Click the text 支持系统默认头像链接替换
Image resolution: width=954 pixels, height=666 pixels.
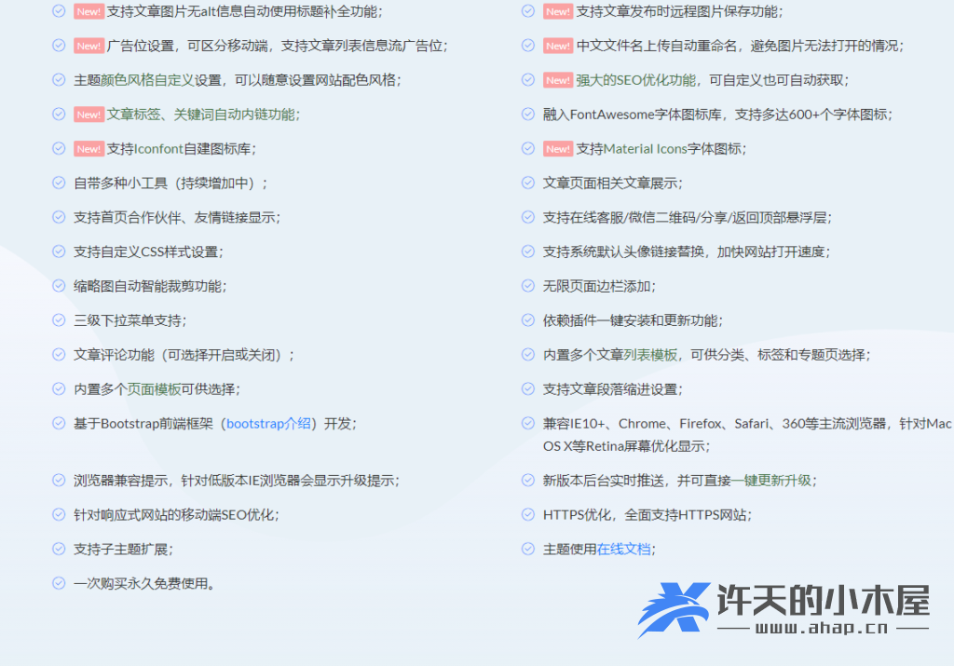(623, 251)
